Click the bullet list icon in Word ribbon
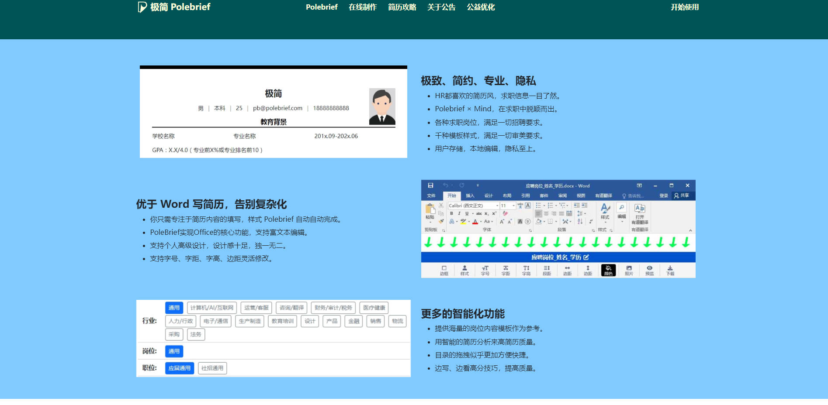This screenshot has height=405, width=828. (x=538, y=206)
